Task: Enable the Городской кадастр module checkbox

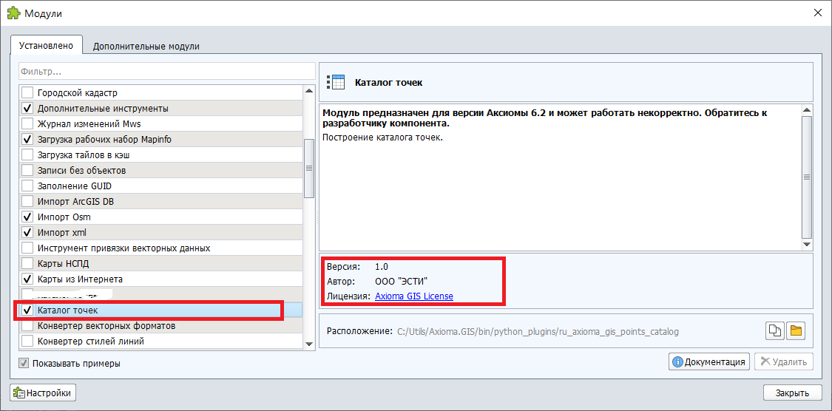Action: (x=27, y=93)
